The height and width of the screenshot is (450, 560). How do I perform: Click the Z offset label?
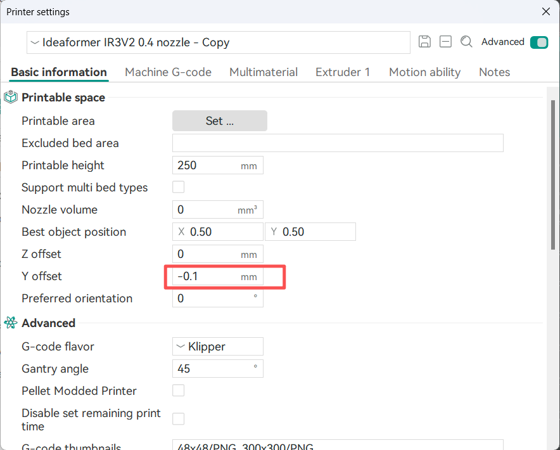pyautogui.click(x=41, y=254)
